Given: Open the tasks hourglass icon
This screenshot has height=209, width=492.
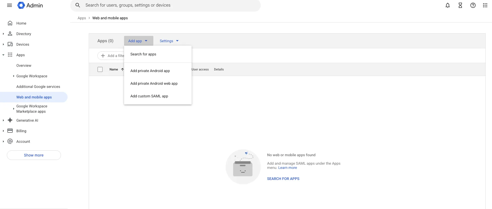Looking at the screenshot, I should click(x=460, y=5).
